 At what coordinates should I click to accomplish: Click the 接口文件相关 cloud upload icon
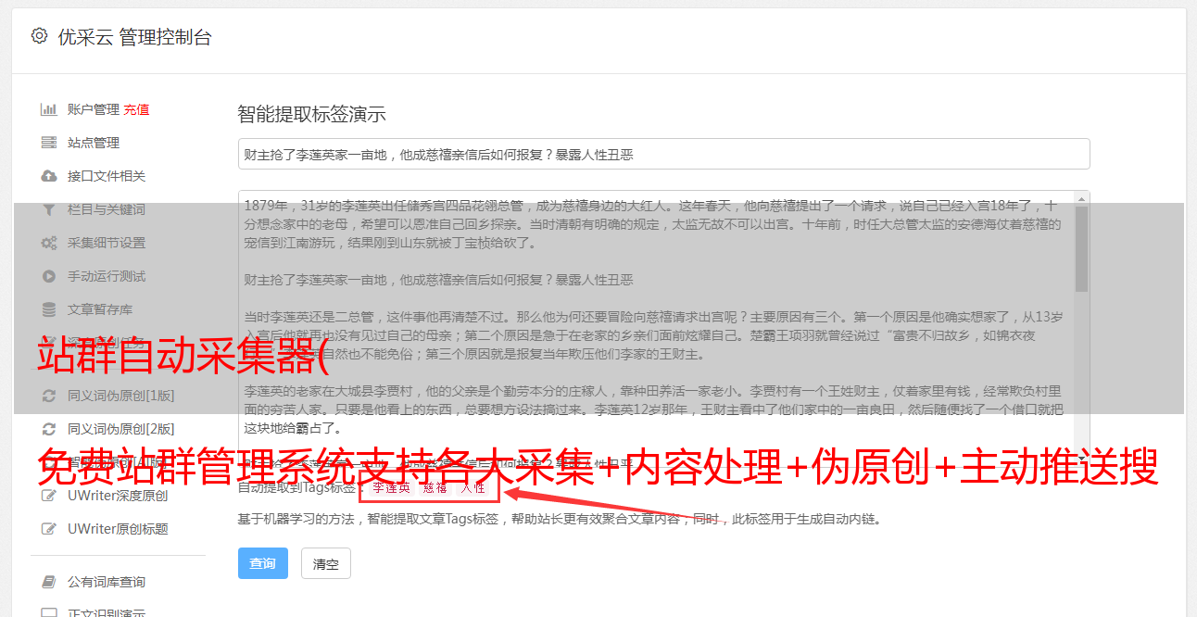[x=49, y=176]
